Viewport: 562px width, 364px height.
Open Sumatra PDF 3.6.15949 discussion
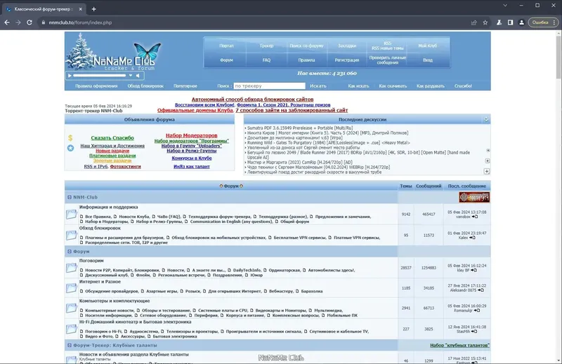[300, 128]
